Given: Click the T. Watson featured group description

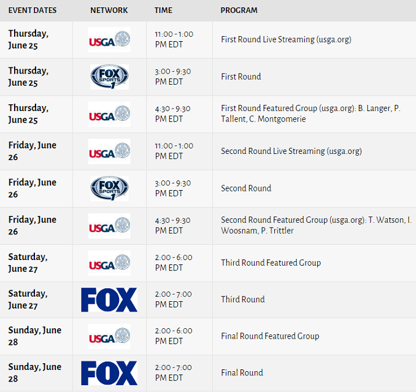Looking at the screenshot, I should [316, 225].
